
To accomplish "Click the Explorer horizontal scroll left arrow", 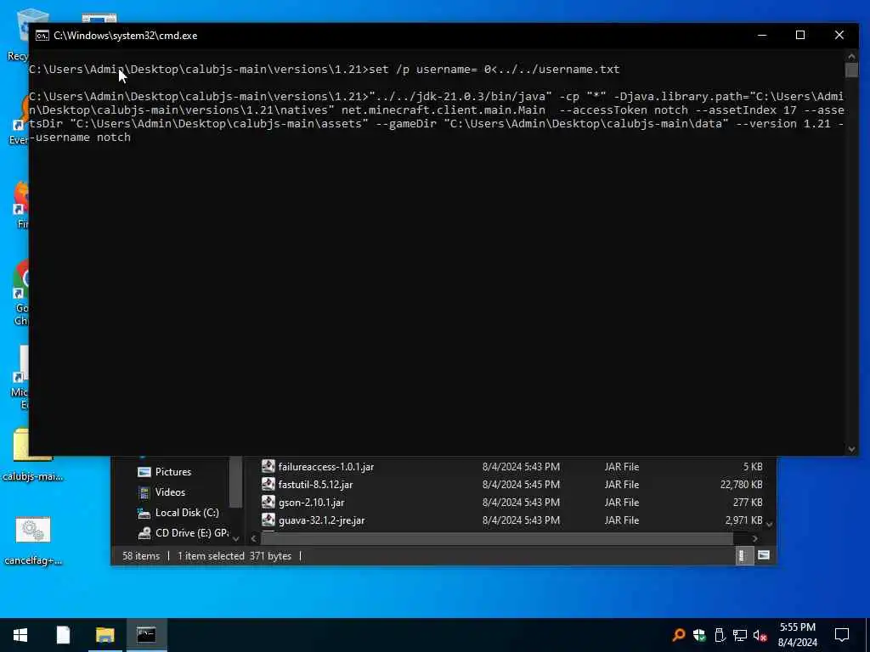I will click(x=253, y=538).
